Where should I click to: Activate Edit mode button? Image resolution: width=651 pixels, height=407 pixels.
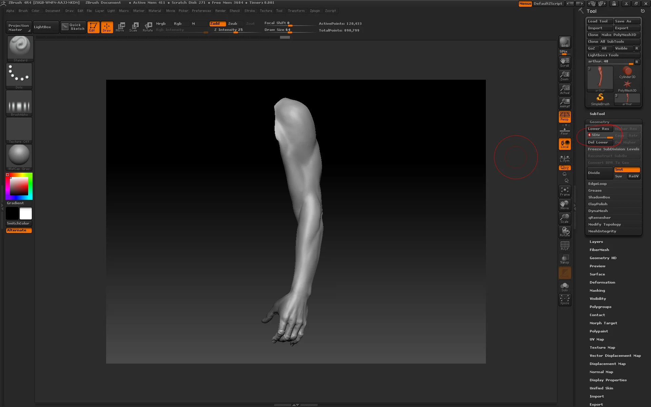[93, 27]
